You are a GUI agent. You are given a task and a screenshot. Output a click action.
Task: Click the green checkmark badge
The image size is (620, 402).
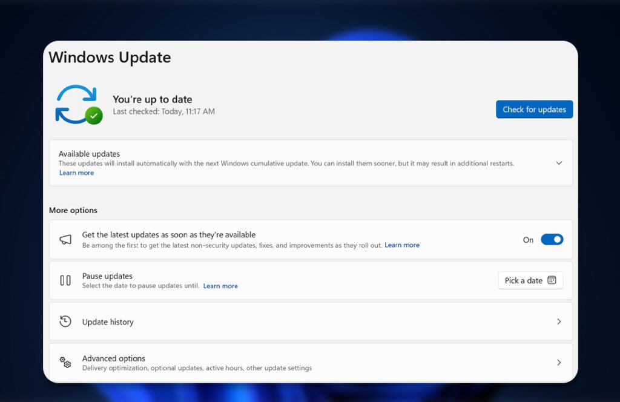94,116
